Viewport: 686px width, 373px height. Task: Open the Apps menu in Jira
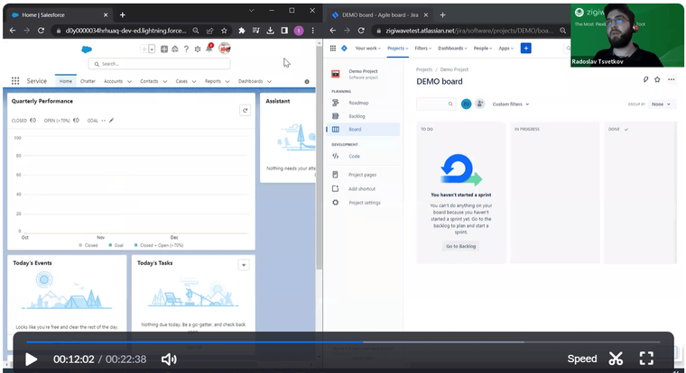pyautogui.click(x=506, y=48)
